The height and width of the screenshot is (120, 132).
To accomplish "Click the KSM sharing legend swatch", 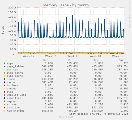I will tap(5, 111).
